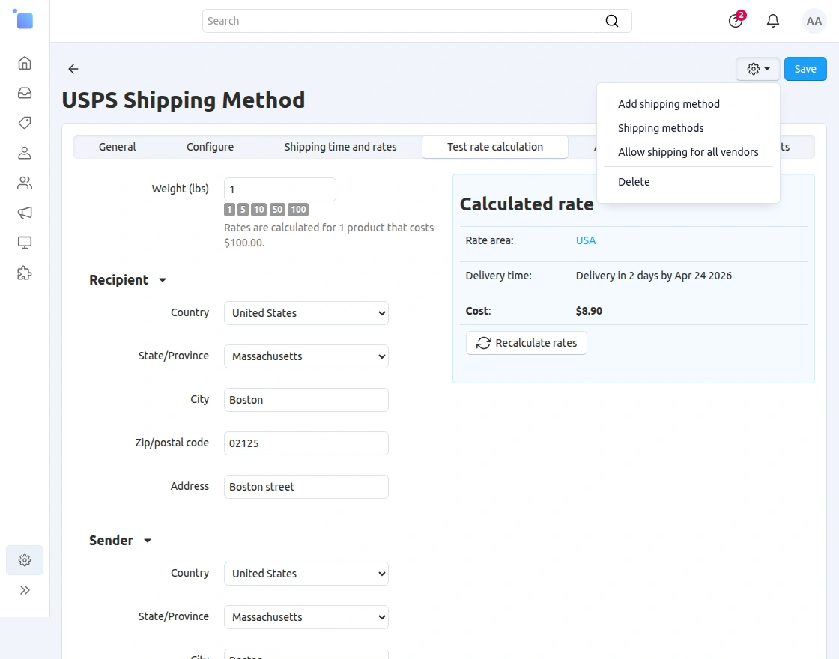Open Shipping time and rates tab

tap(340, 147)
